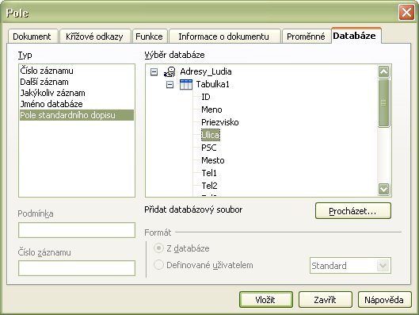
Task: Select Číslo záznamu in Typ list
Action: coord(76,71)
